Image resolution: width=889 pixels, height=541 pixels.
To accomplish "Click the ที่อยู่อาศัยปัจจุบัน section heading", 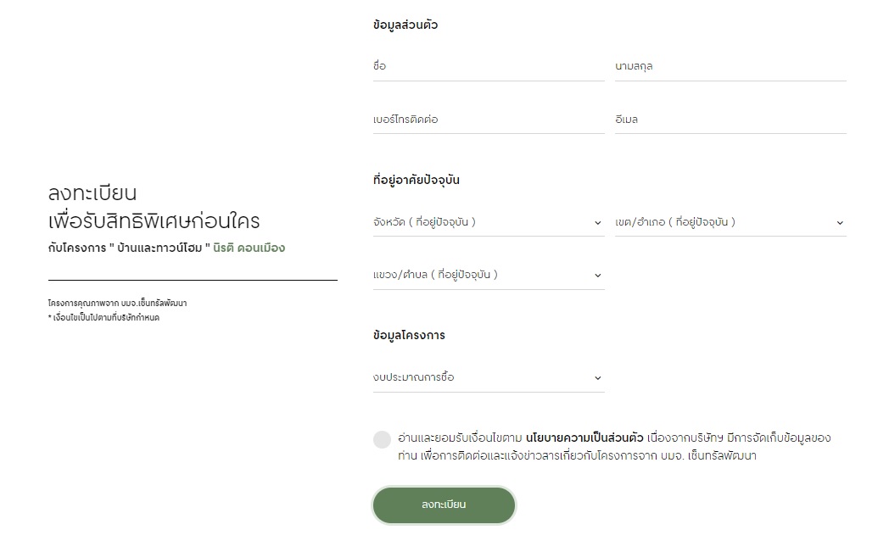I will [x=417, y=180].
